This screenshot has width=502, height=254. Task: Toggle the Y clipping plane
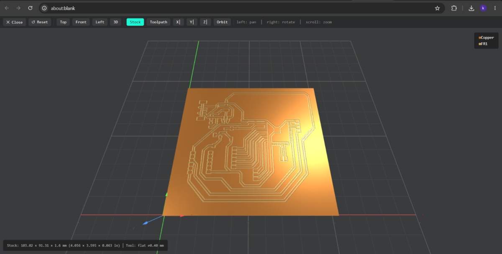tap(192, 22)
